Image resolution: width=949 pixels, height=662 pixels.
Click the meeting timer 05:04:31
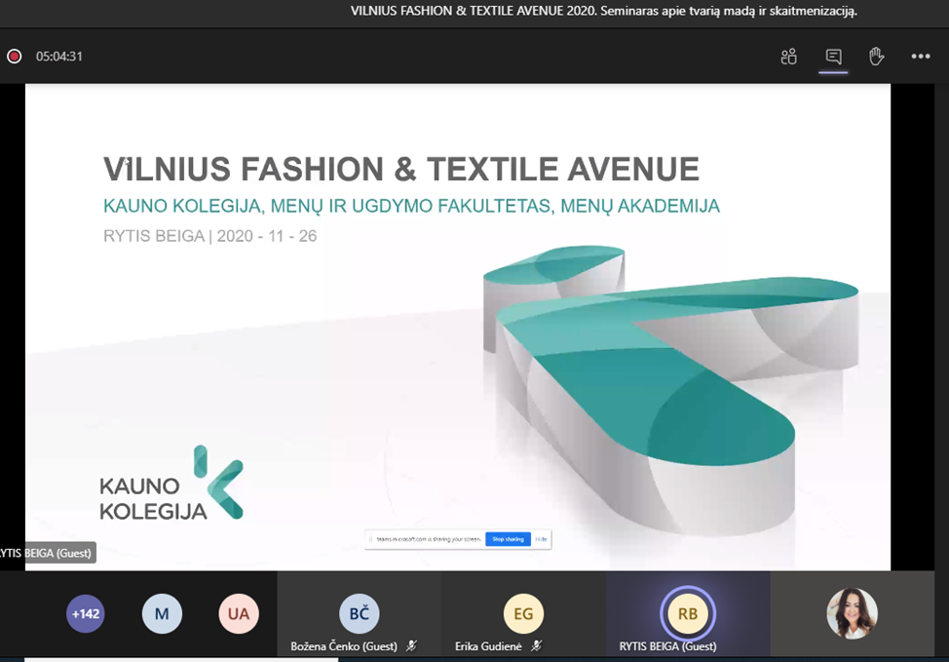[x=59, y=57]
